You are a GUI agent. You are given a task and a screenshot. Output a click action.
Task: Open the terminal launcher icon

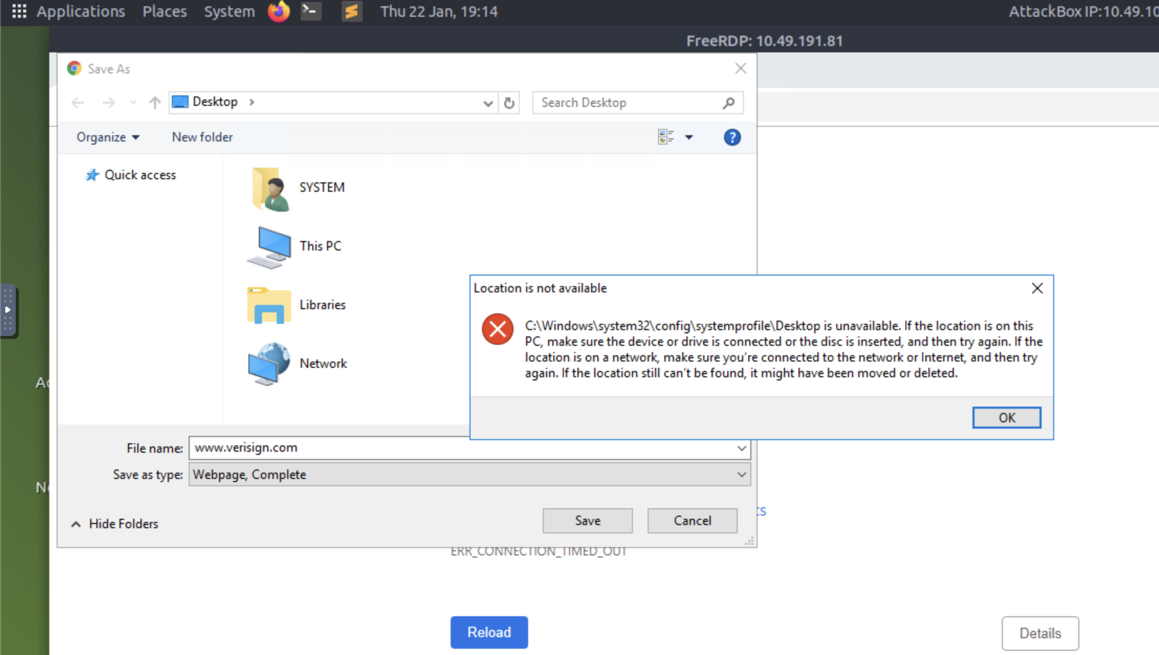click(x=311, y=11)
